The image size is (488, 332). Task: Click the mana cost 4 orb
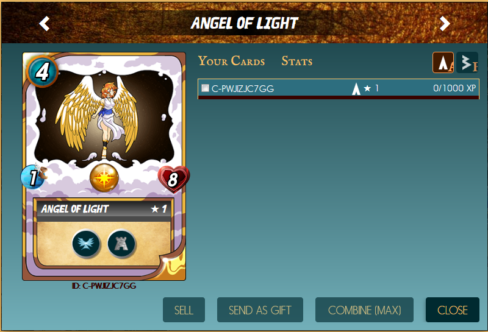42,72
